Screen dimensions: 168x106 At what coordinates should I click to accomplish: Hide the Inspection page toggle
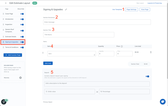tap(22, 25)
